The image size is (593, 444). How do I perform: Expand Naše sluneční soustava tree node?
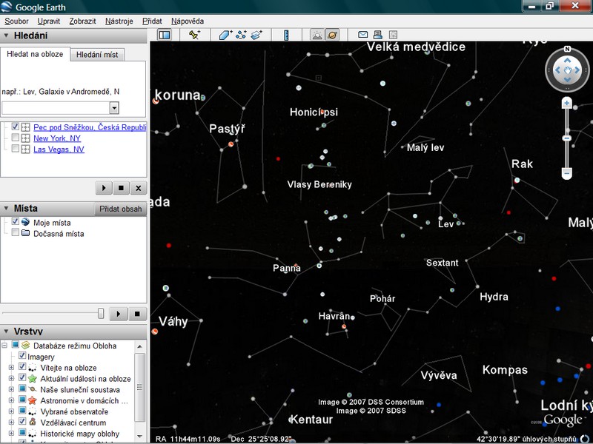tap(11, 389)
